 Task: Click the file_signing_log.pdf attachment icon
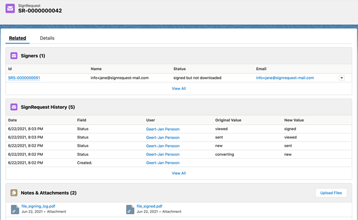pyautogui.click(x=15, y=209)
